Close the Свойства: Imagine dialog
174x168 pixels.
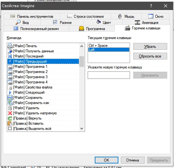166,6
